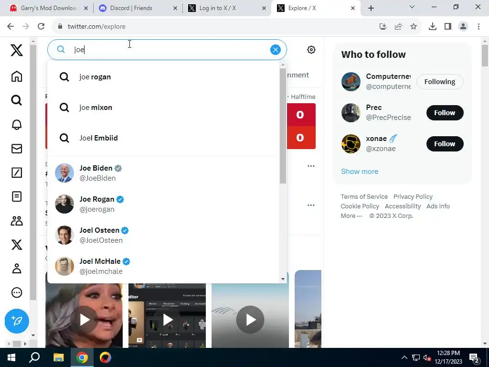The width and height of the screenshot is (489, 367).
Task: Open Joe Biden profile result
Action: tap(163, 173)
